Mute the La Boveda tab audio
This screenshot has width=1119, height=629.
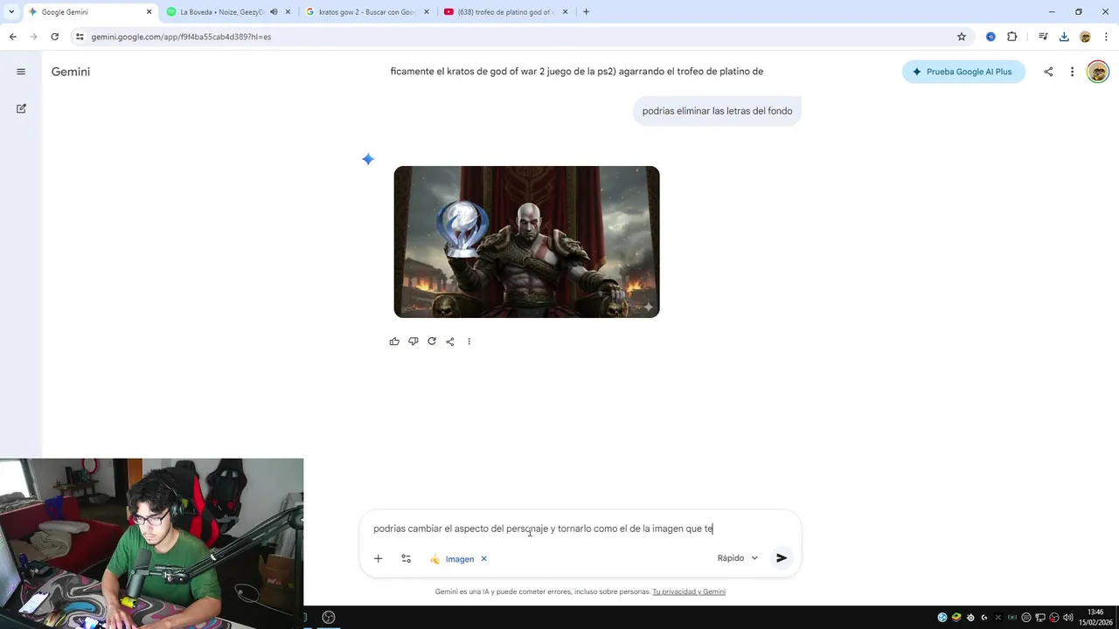pyautogui.click(x=274, y=12)
